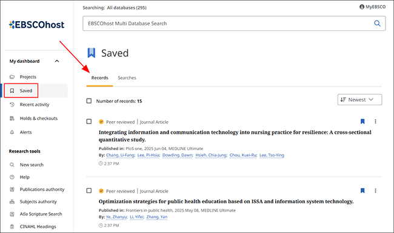
Task: Click author Li, Yifei
Action: click(137, 217)
